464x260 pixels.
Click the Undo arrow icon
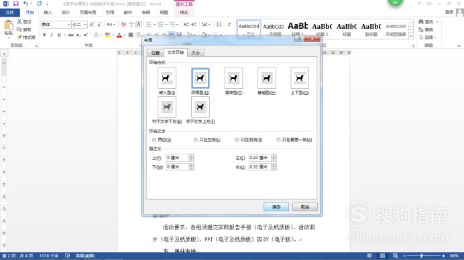pos(25,3)
